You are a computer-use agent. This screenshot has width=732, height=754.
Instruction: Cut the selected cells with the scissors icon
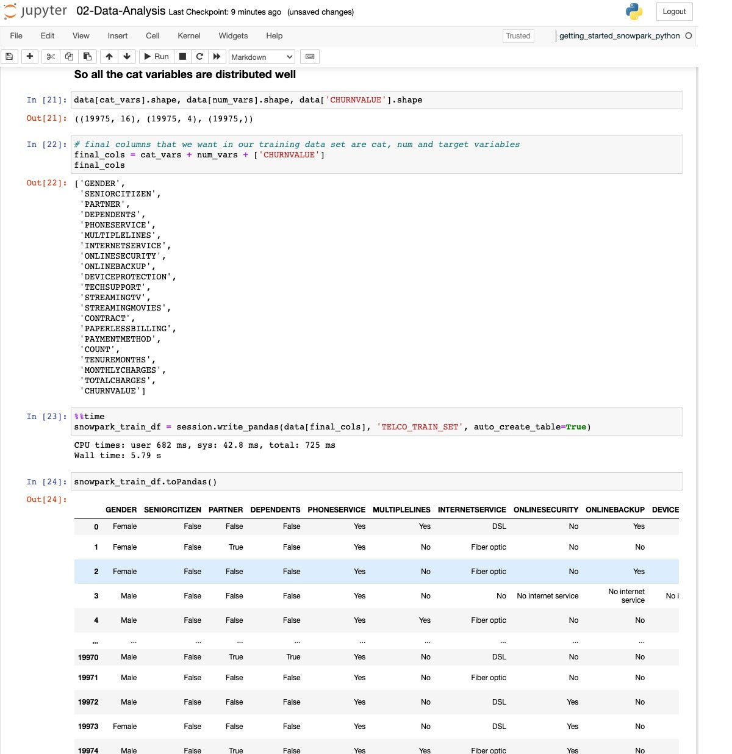[51, 57]
